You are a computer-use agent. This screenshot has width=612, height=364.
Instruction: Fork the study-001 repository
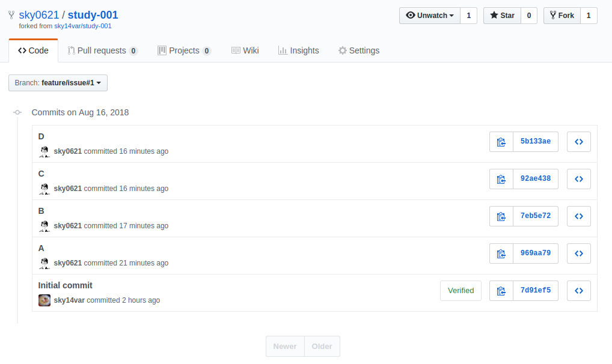(x=562, y=16)
